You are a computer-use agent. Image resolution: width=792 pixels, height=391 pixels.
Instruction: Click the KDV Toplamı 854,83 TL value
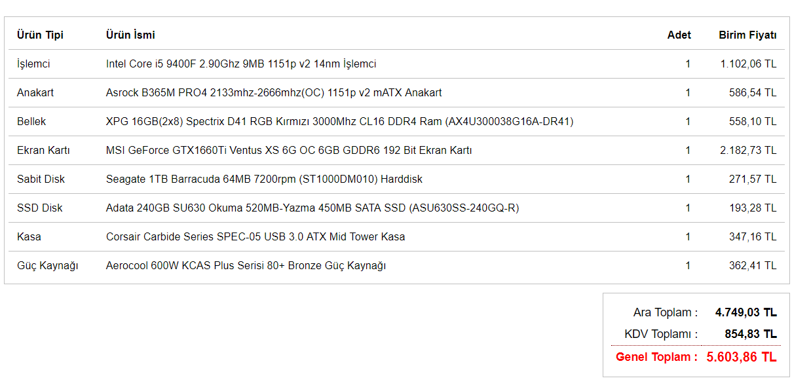(x=751, y=334)
